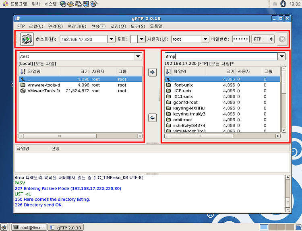Click the trash icon in bottom panel
The image size is (302, 231).
(298, 227)
